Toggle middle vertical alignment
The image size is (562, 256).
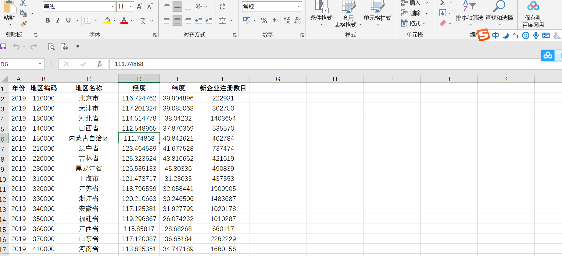click(177, 6)
